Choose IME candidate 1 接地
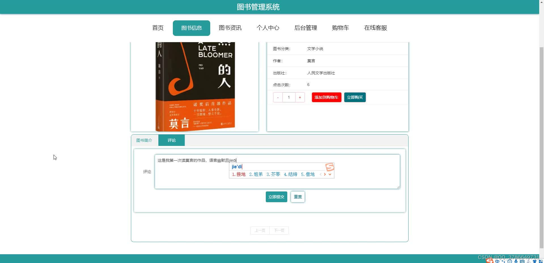 239,174
